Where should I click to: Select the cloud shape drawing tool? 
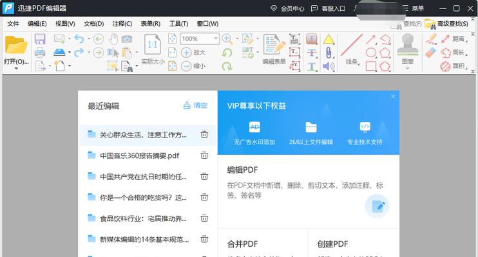[x=385, y=66]
